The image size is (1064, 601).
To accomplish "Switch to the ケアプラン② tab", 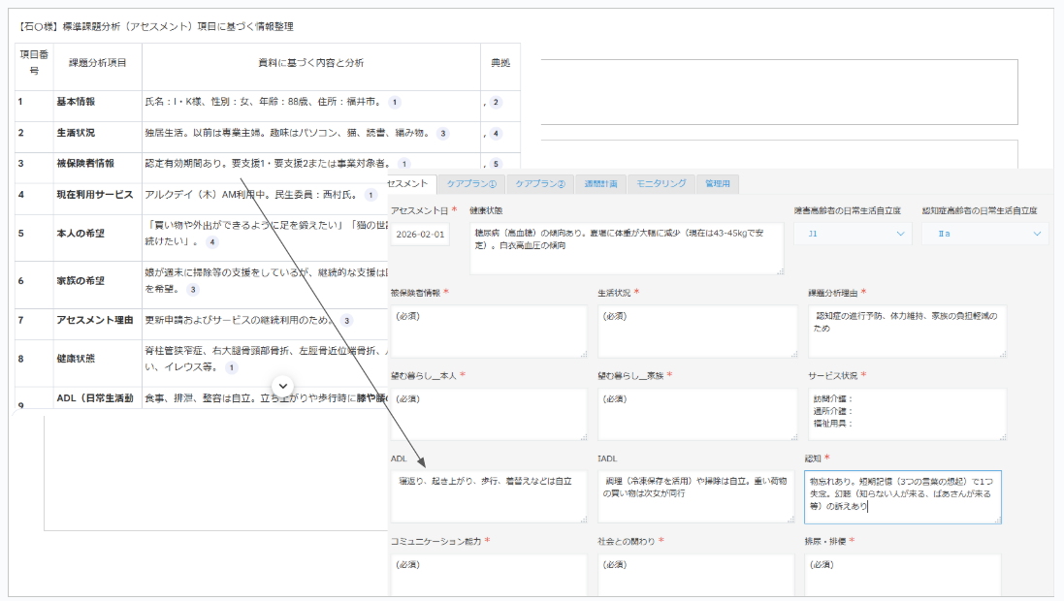I will 539,183.
